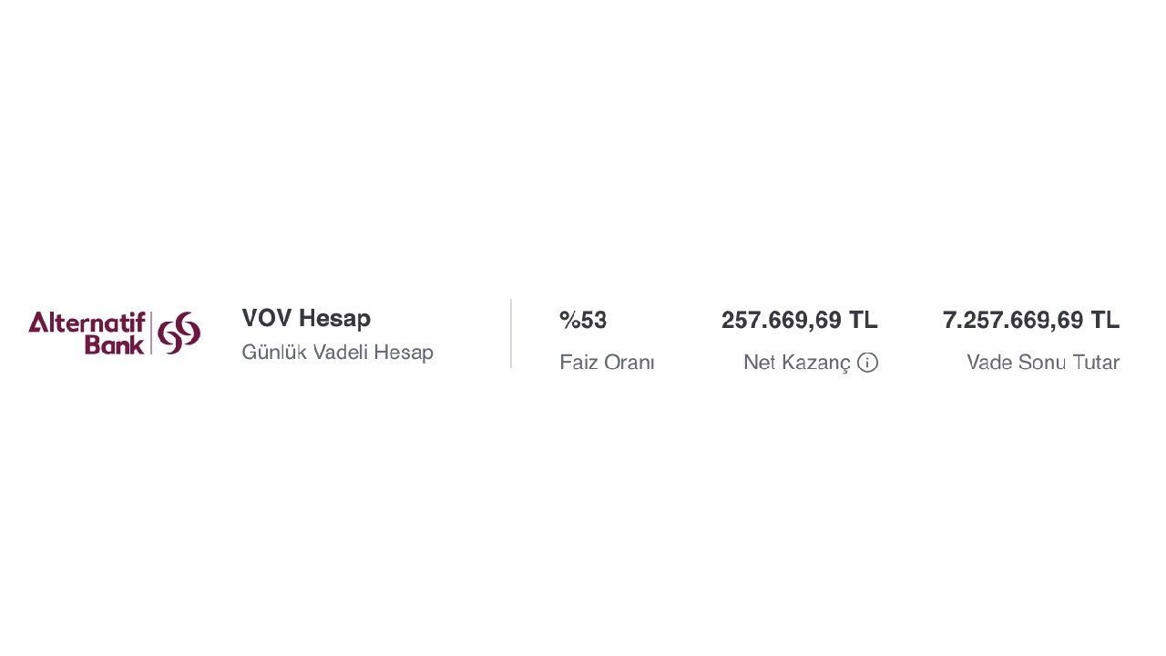Click the 257.669,69 TL net earnings amount
The width and height of the screenshot is (1166, 656).
(800, 321)
